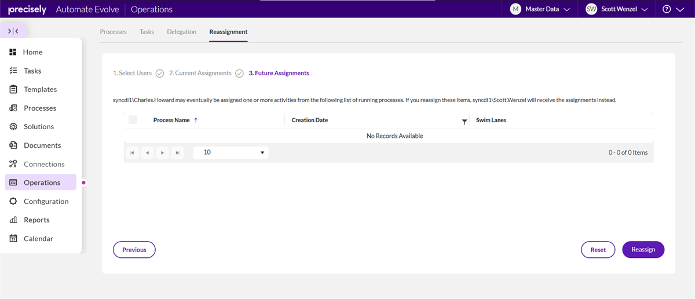Screen dimensions: 695x299
Task: Click the Scott Wenzel user name
Action: 619,9
